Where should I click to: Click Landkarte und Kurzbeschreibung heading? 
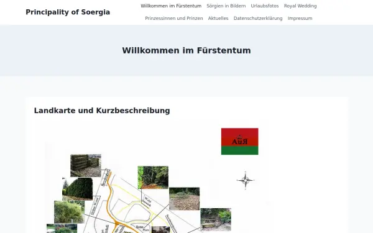point(102,111)
